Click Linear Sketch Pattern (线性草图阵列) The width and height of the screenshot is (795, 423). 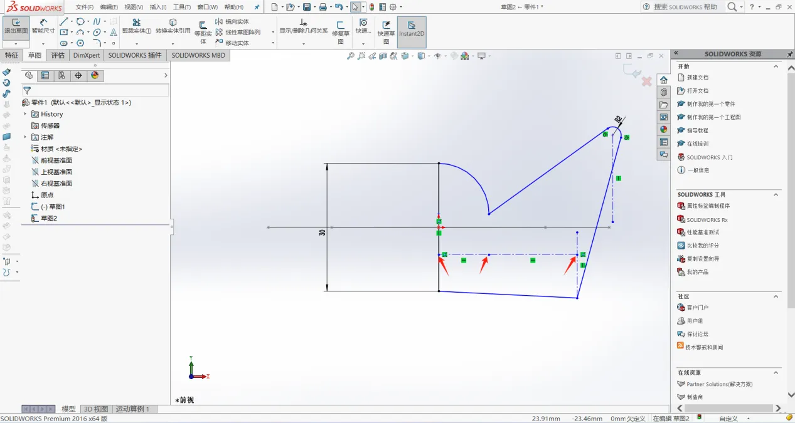[x=238, y=32]
